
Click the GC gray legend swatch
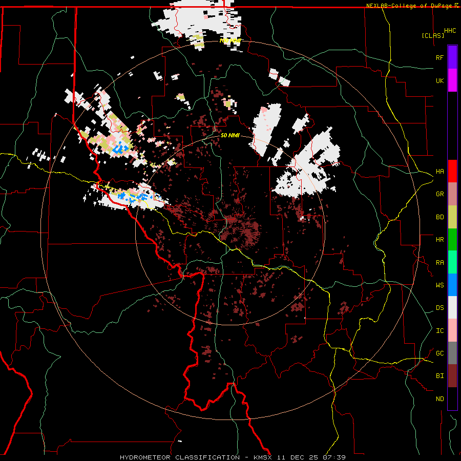(452, 353)
